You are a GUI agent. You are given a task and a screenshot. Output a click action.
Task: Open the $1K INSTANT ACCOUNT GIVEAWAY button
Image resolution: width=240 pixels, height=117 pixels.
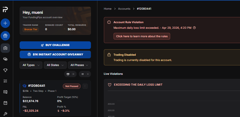55,55
